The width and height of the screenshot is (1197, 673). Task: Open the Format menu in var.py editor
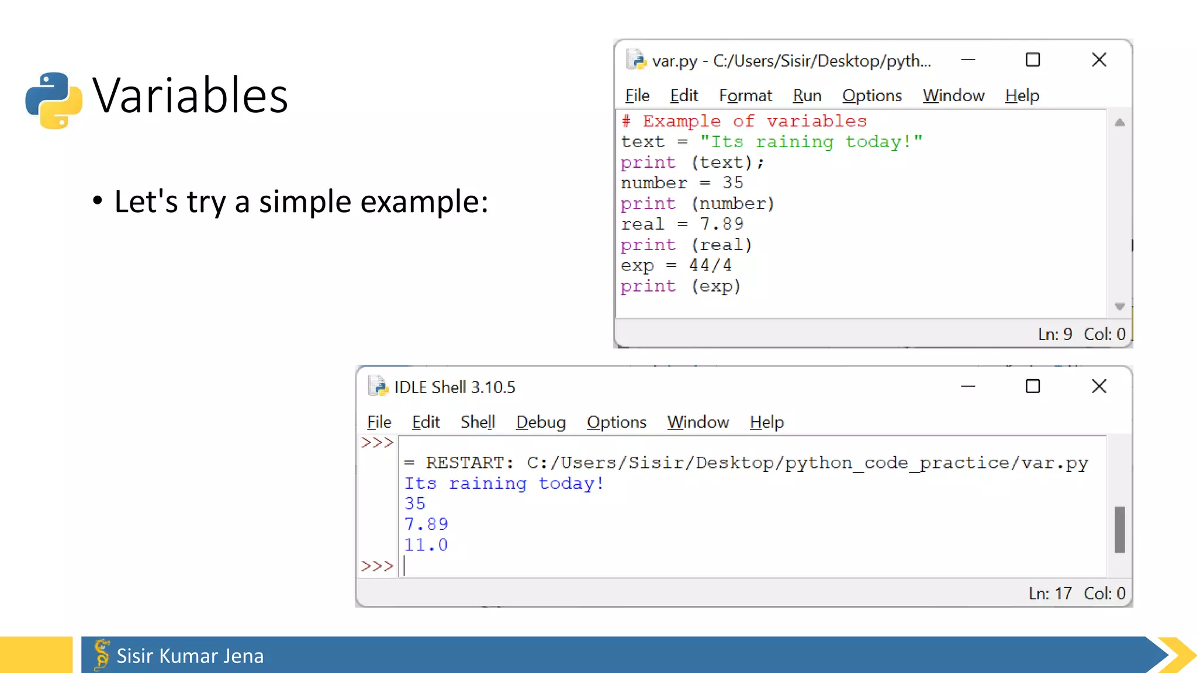[745, 96]
